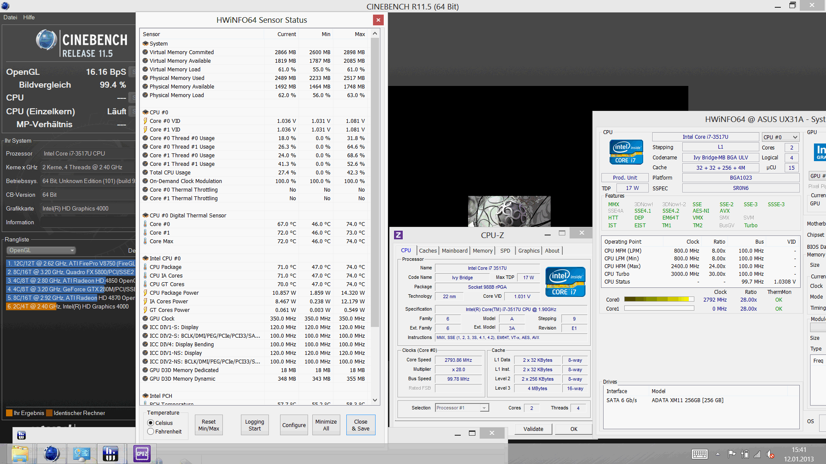Click the volume tray icon
The width and height of the screenshot is (826, 464).
[771, 454]
